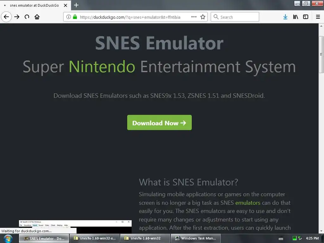The image size is (324, 243).
Task: Open a new browser tab
Action: [x=76, y=5]
